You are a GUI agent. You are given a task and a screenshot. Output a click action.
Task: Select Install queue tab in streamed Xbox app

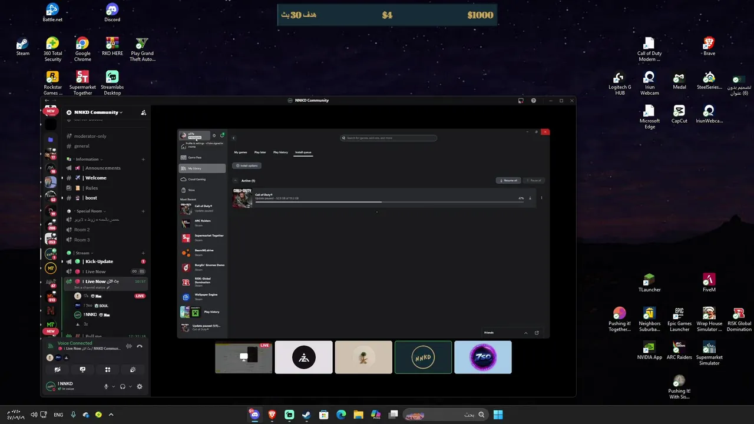[303, 153]
